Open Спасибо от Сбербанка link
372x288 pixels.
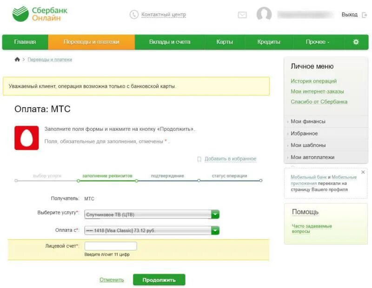pos(319,102)
